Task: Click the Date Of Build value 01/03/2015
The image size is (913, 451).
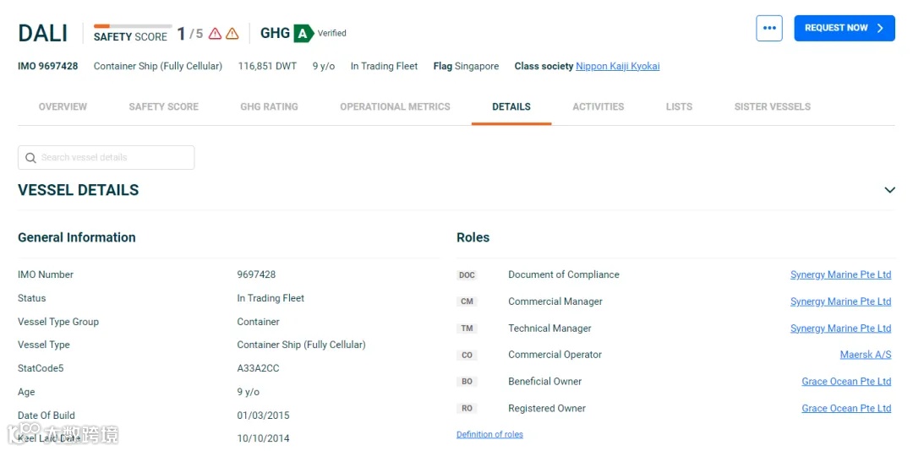Action: pyautogui.click(x=263, y=416)
